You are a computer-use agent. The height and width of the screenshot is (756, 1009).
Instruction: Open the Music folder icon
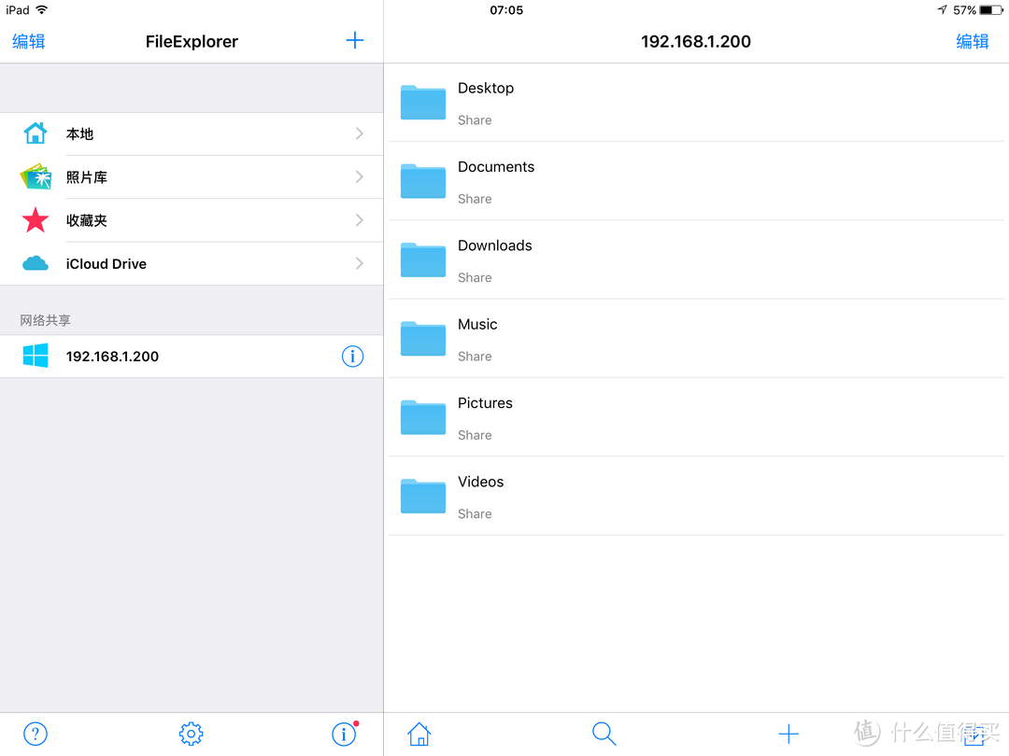[423, 338]
